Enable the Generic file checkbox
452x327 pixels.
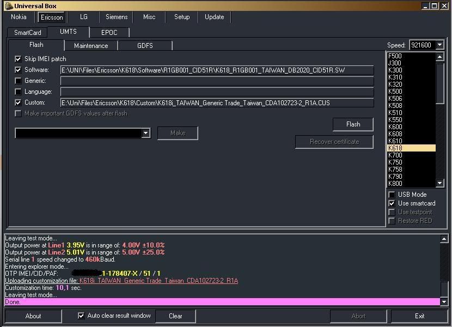pos(18,81)
